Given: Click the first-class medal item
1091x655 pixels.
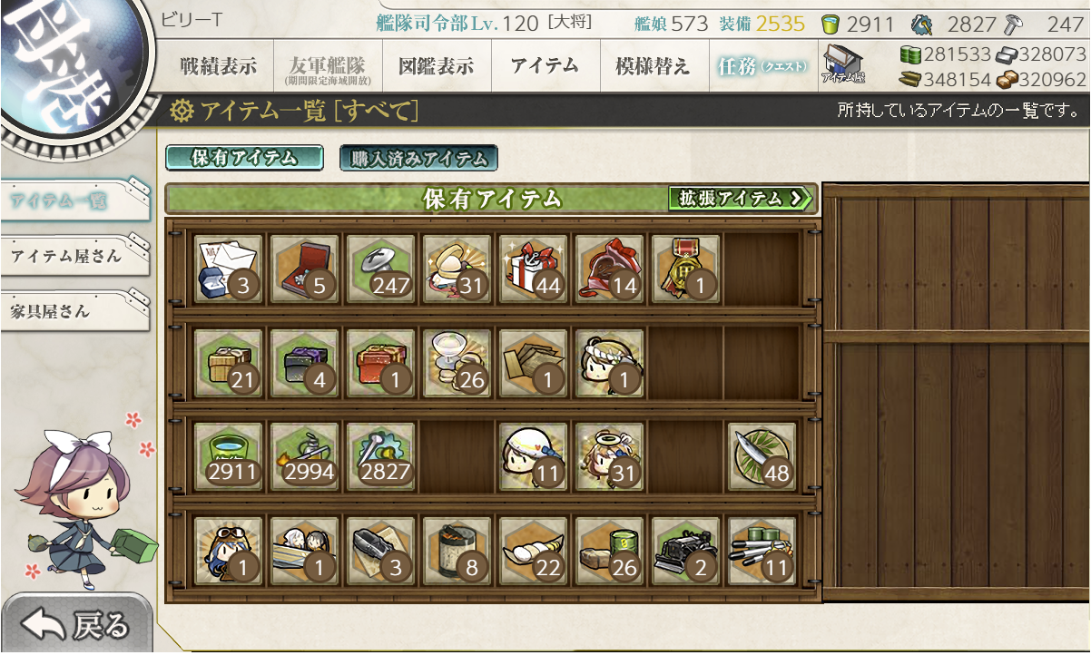Looking at the screenshot, I should (686, 269).
